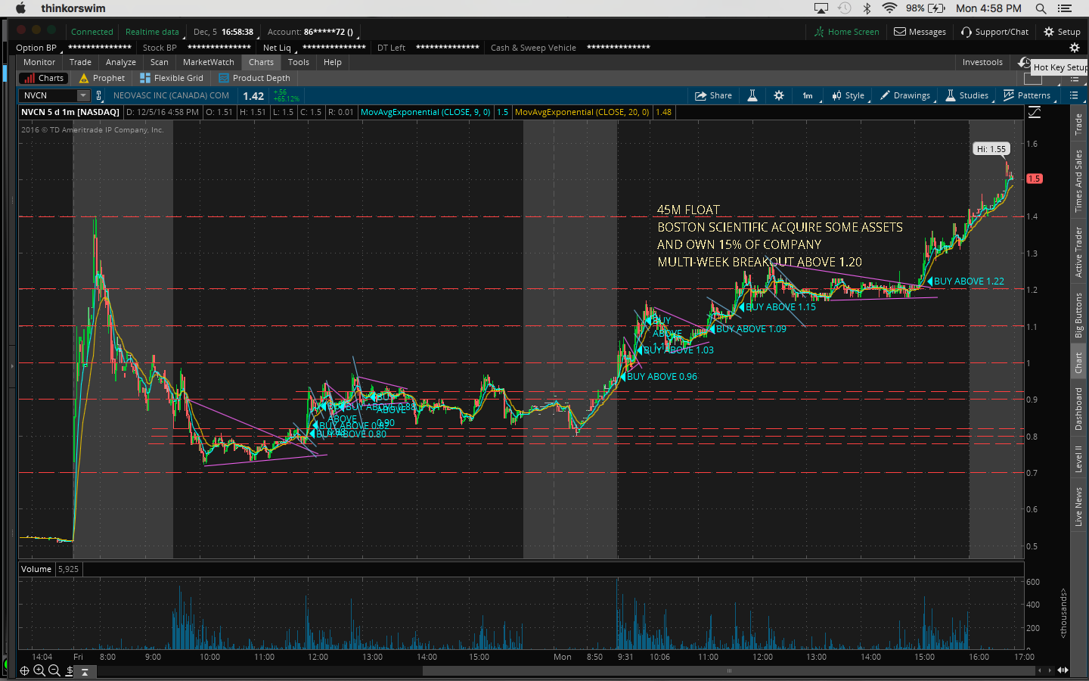Click the time axis expand arrows icon

(1063, 670)
